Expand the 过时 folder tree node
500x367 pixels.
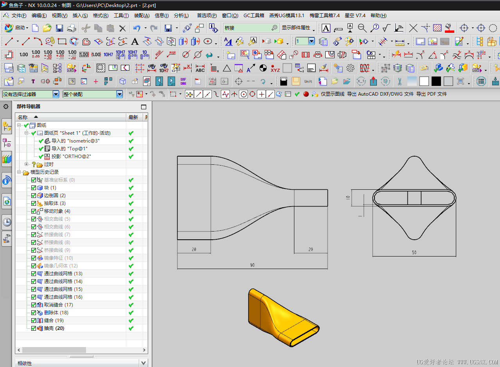click(27, 164)
